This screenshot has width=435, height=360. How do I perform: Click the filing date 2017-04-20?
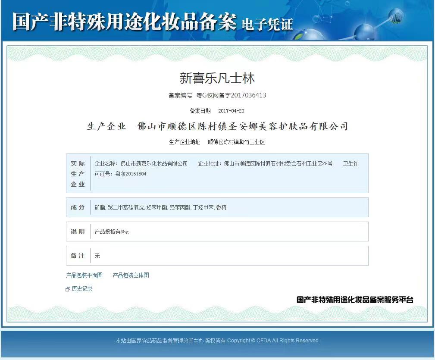click(x=231, y=111)
